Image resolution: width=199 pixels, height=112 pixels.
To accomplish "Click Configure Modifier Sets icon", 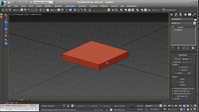I will point(193,48).
